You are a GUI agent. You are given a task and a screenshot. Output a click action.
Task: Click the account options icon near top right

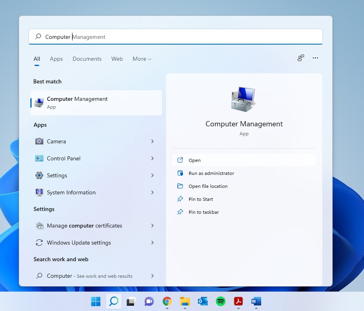300,58
